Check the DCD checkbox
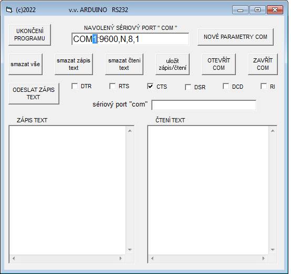 226,86
